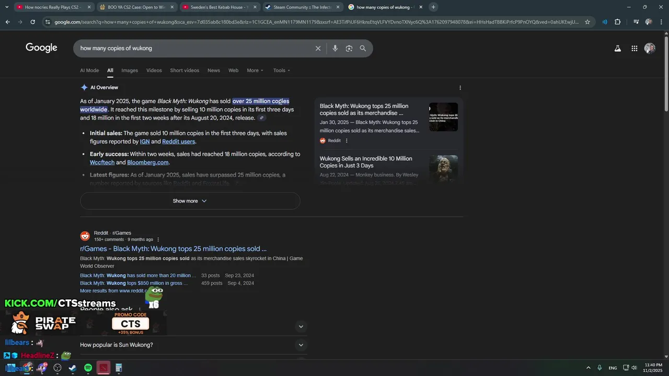Open r/Games Wukong tops 25 million result

coord(173,249)
